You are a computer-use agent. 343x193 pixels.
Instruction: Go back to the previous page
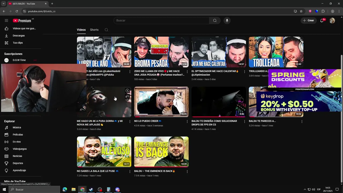pos(4,11)
